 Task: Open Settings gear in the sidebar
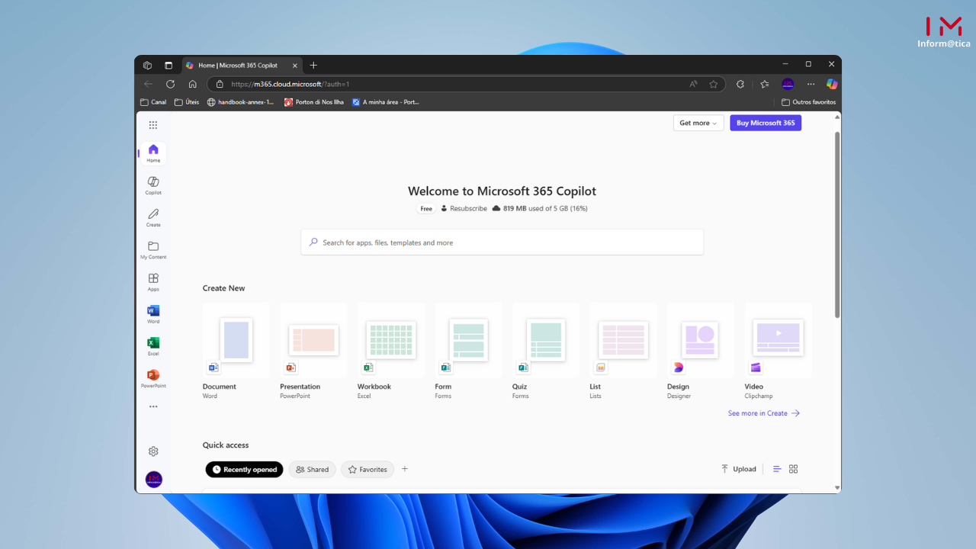[153, 451]
